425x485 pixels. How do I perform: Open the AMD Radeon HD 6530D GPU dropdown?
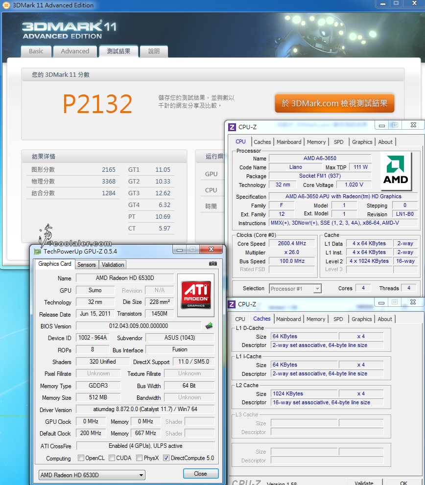92,475
